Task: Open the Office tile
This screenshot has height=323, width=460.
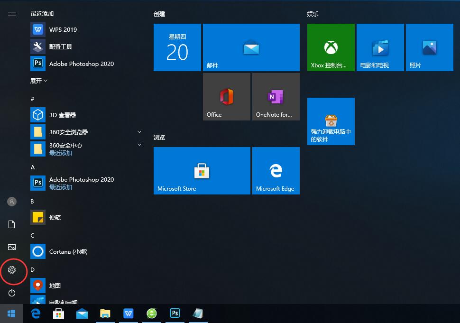Action: (227, 97)
